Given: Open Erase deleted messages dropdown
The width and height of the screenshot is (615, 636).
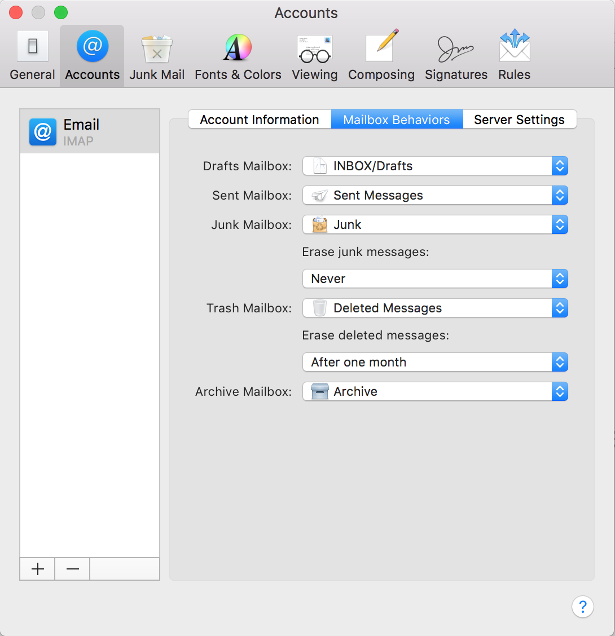Looking at the screenshot, I should [x=435, y=362].
